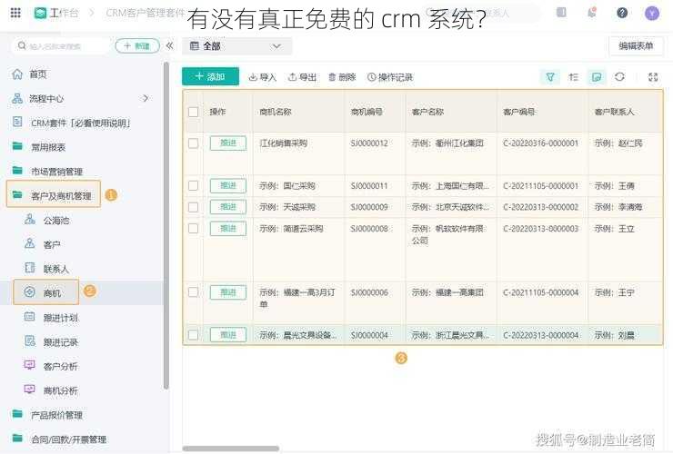Tick checkbox for row SJ0000011
This screenshot has width=673, height=454.
point(193,185)
